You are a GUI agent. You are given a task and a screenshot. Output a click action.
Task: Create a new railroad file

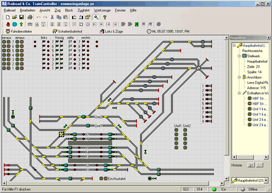[8, 17]
